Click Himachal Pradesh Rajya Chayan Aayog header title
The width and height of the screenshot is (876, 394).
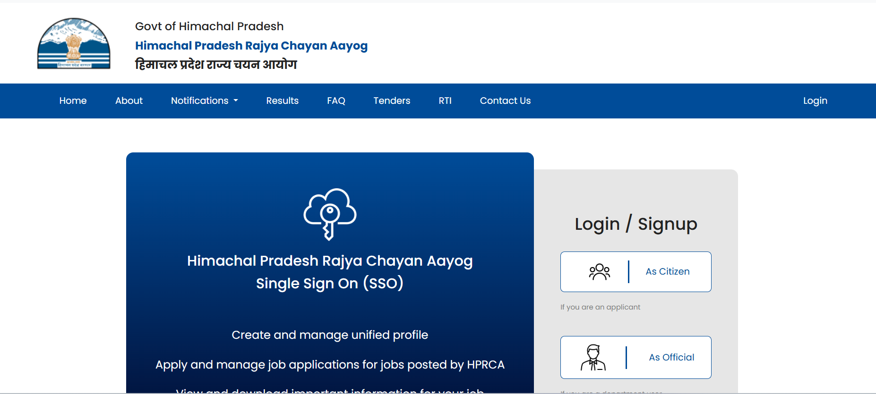point(251,46)
